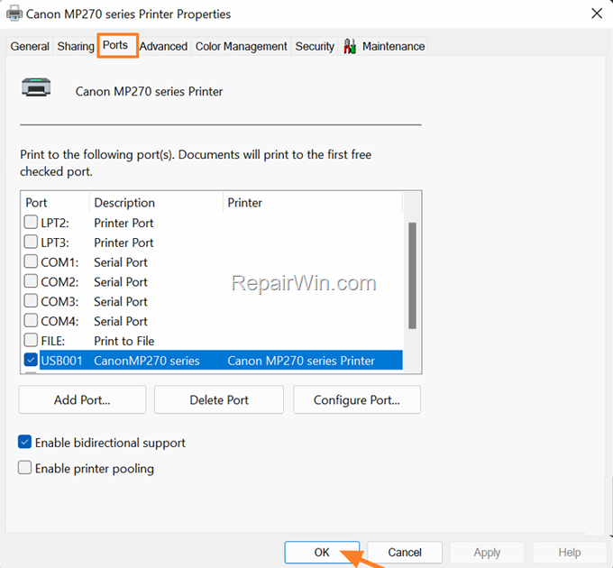The width and height of the screenshot is (613, 568).
Task: Open the Advanced tab
Action: click(x=163, y=46)
